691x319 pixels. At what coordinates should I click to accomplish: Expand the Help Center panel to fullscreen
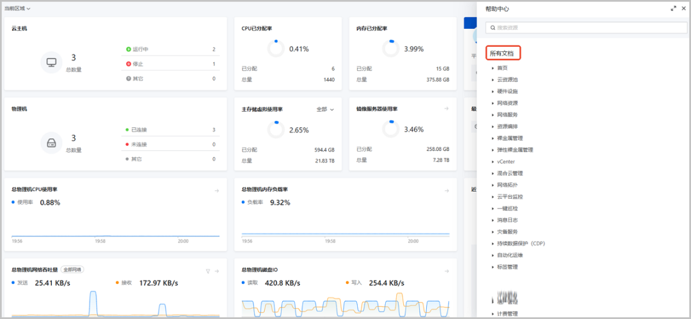[x=673, y=9]
